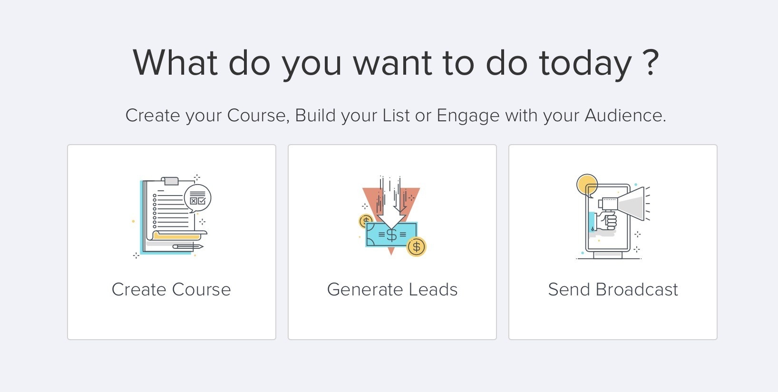Select the Send Broadcast card
778x392 pixels.
coord(613,242)
